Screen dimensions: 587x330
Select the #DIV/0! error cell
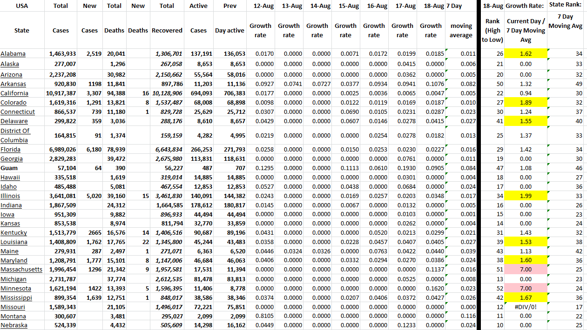tap(526, 307)
